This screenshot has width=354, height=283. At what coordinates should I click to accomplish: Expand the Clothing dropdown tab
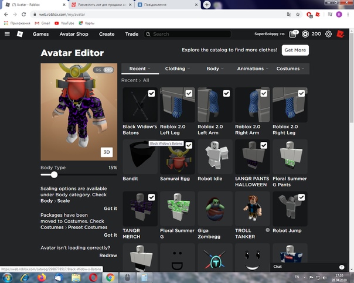click(178, 69)
